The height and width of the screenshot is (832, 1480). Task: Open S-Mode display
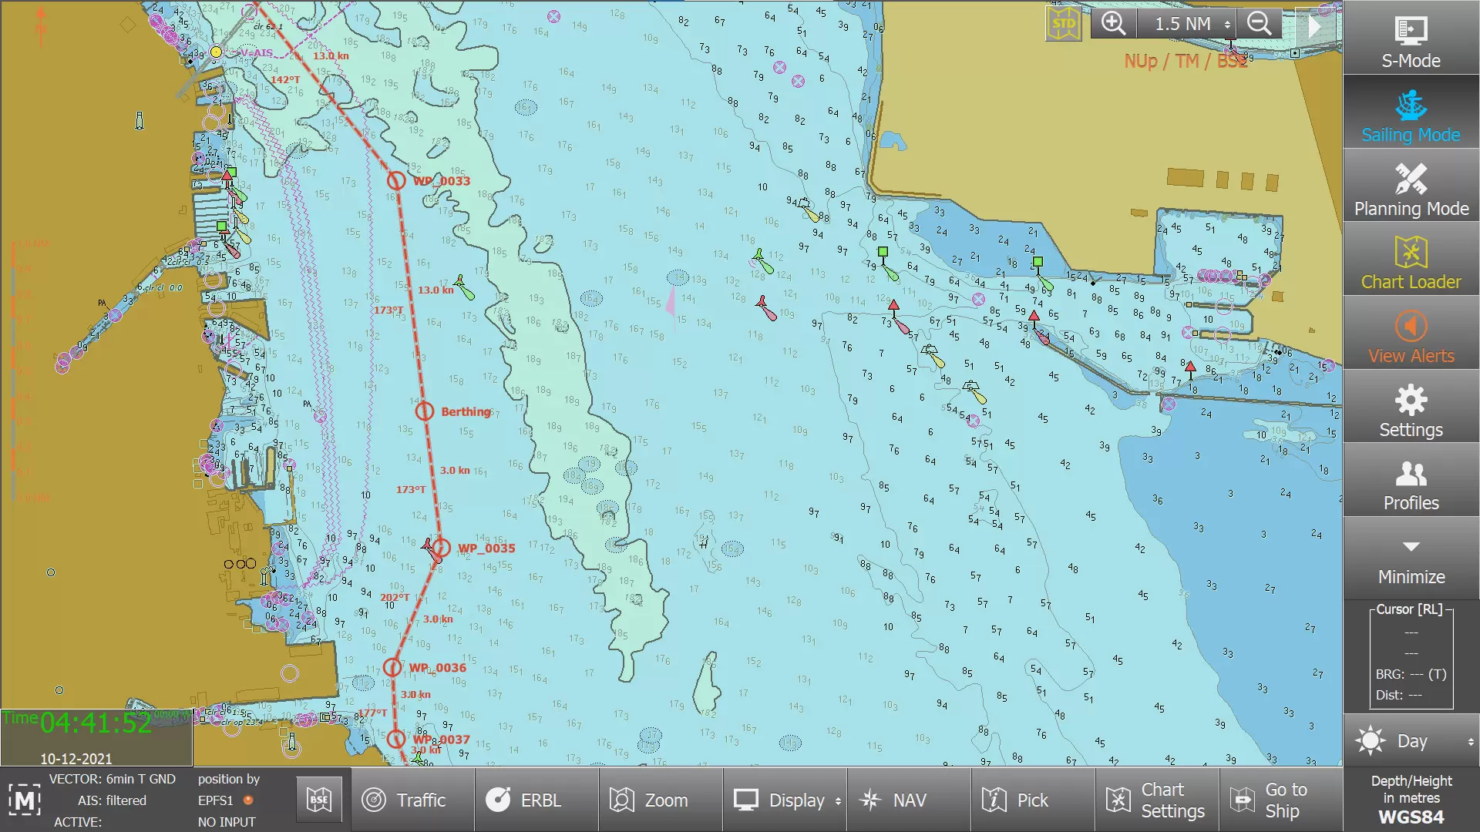(1411, 39)
